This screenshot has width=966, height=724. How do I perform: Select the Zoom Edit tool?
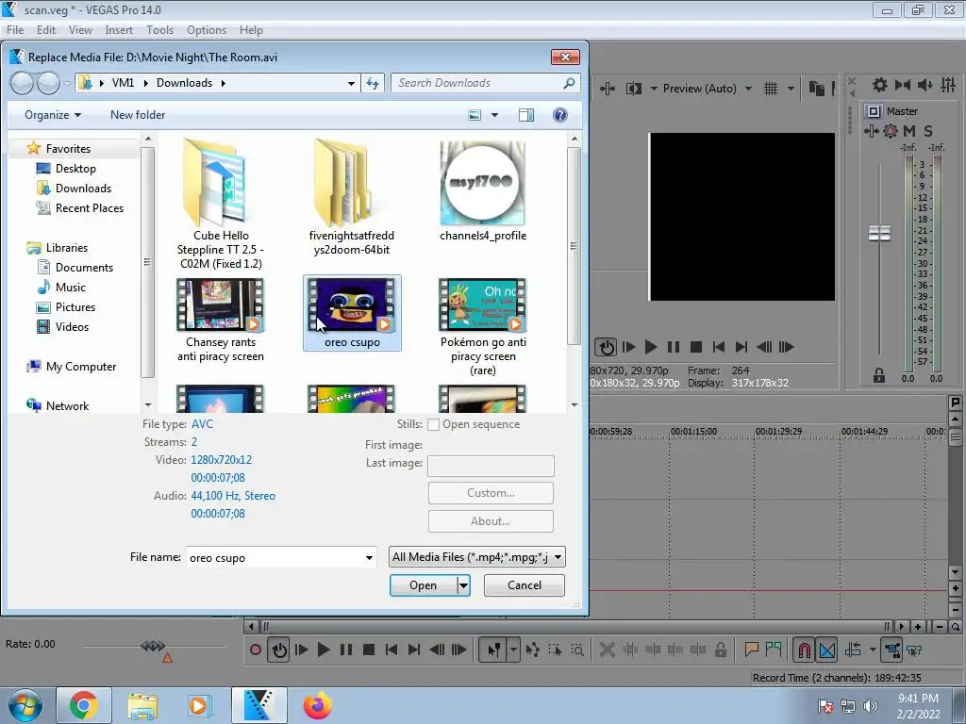577,650
